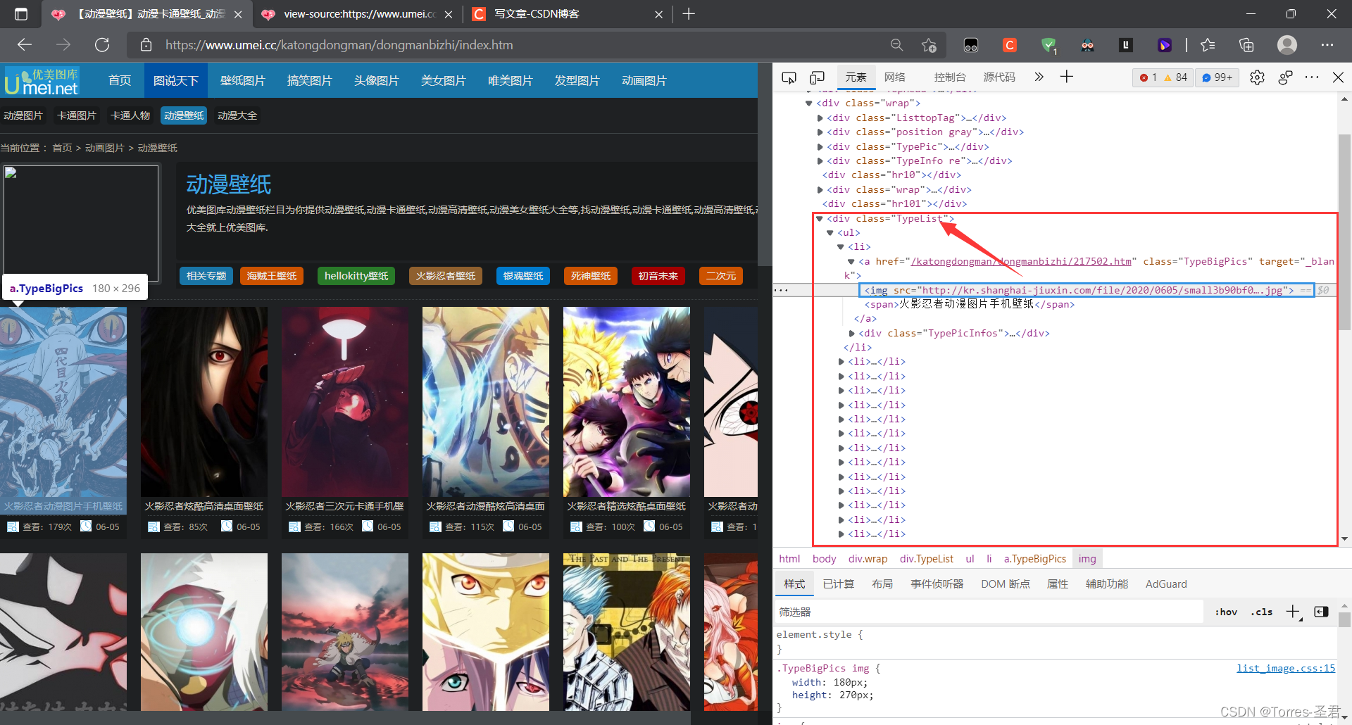Screen dimensions: 1352x725
Task: Open the 事件侦听器 tab
Action: click(937, 584)
